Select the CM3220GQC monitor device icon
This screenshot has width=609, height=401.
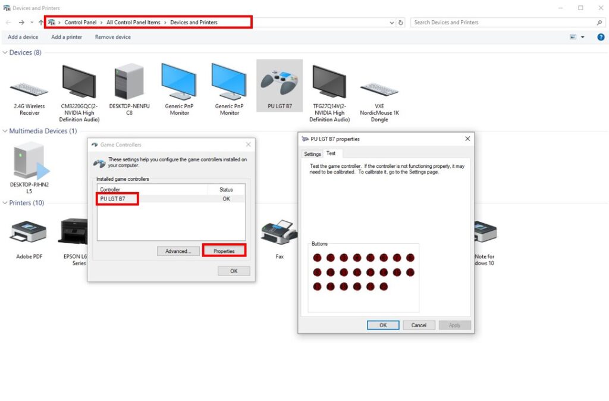pos(79,82)
